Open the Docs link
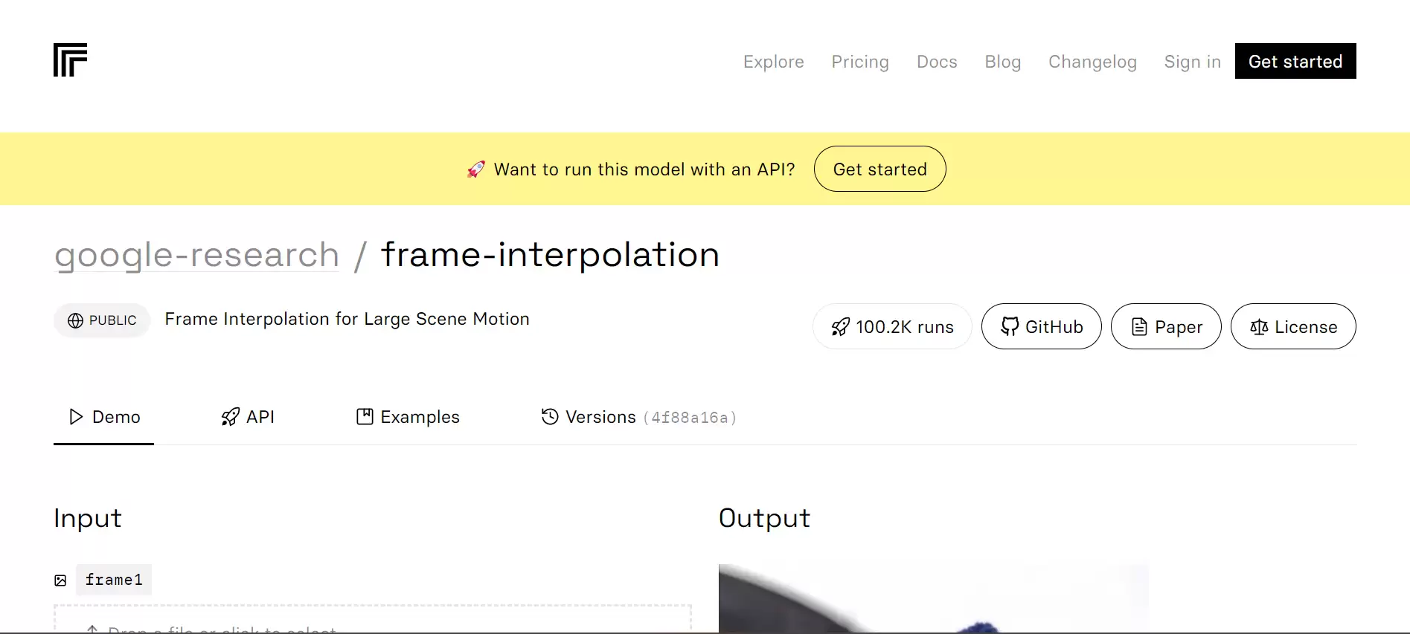This screenshot has height=634, width=1410. (937, 62)
